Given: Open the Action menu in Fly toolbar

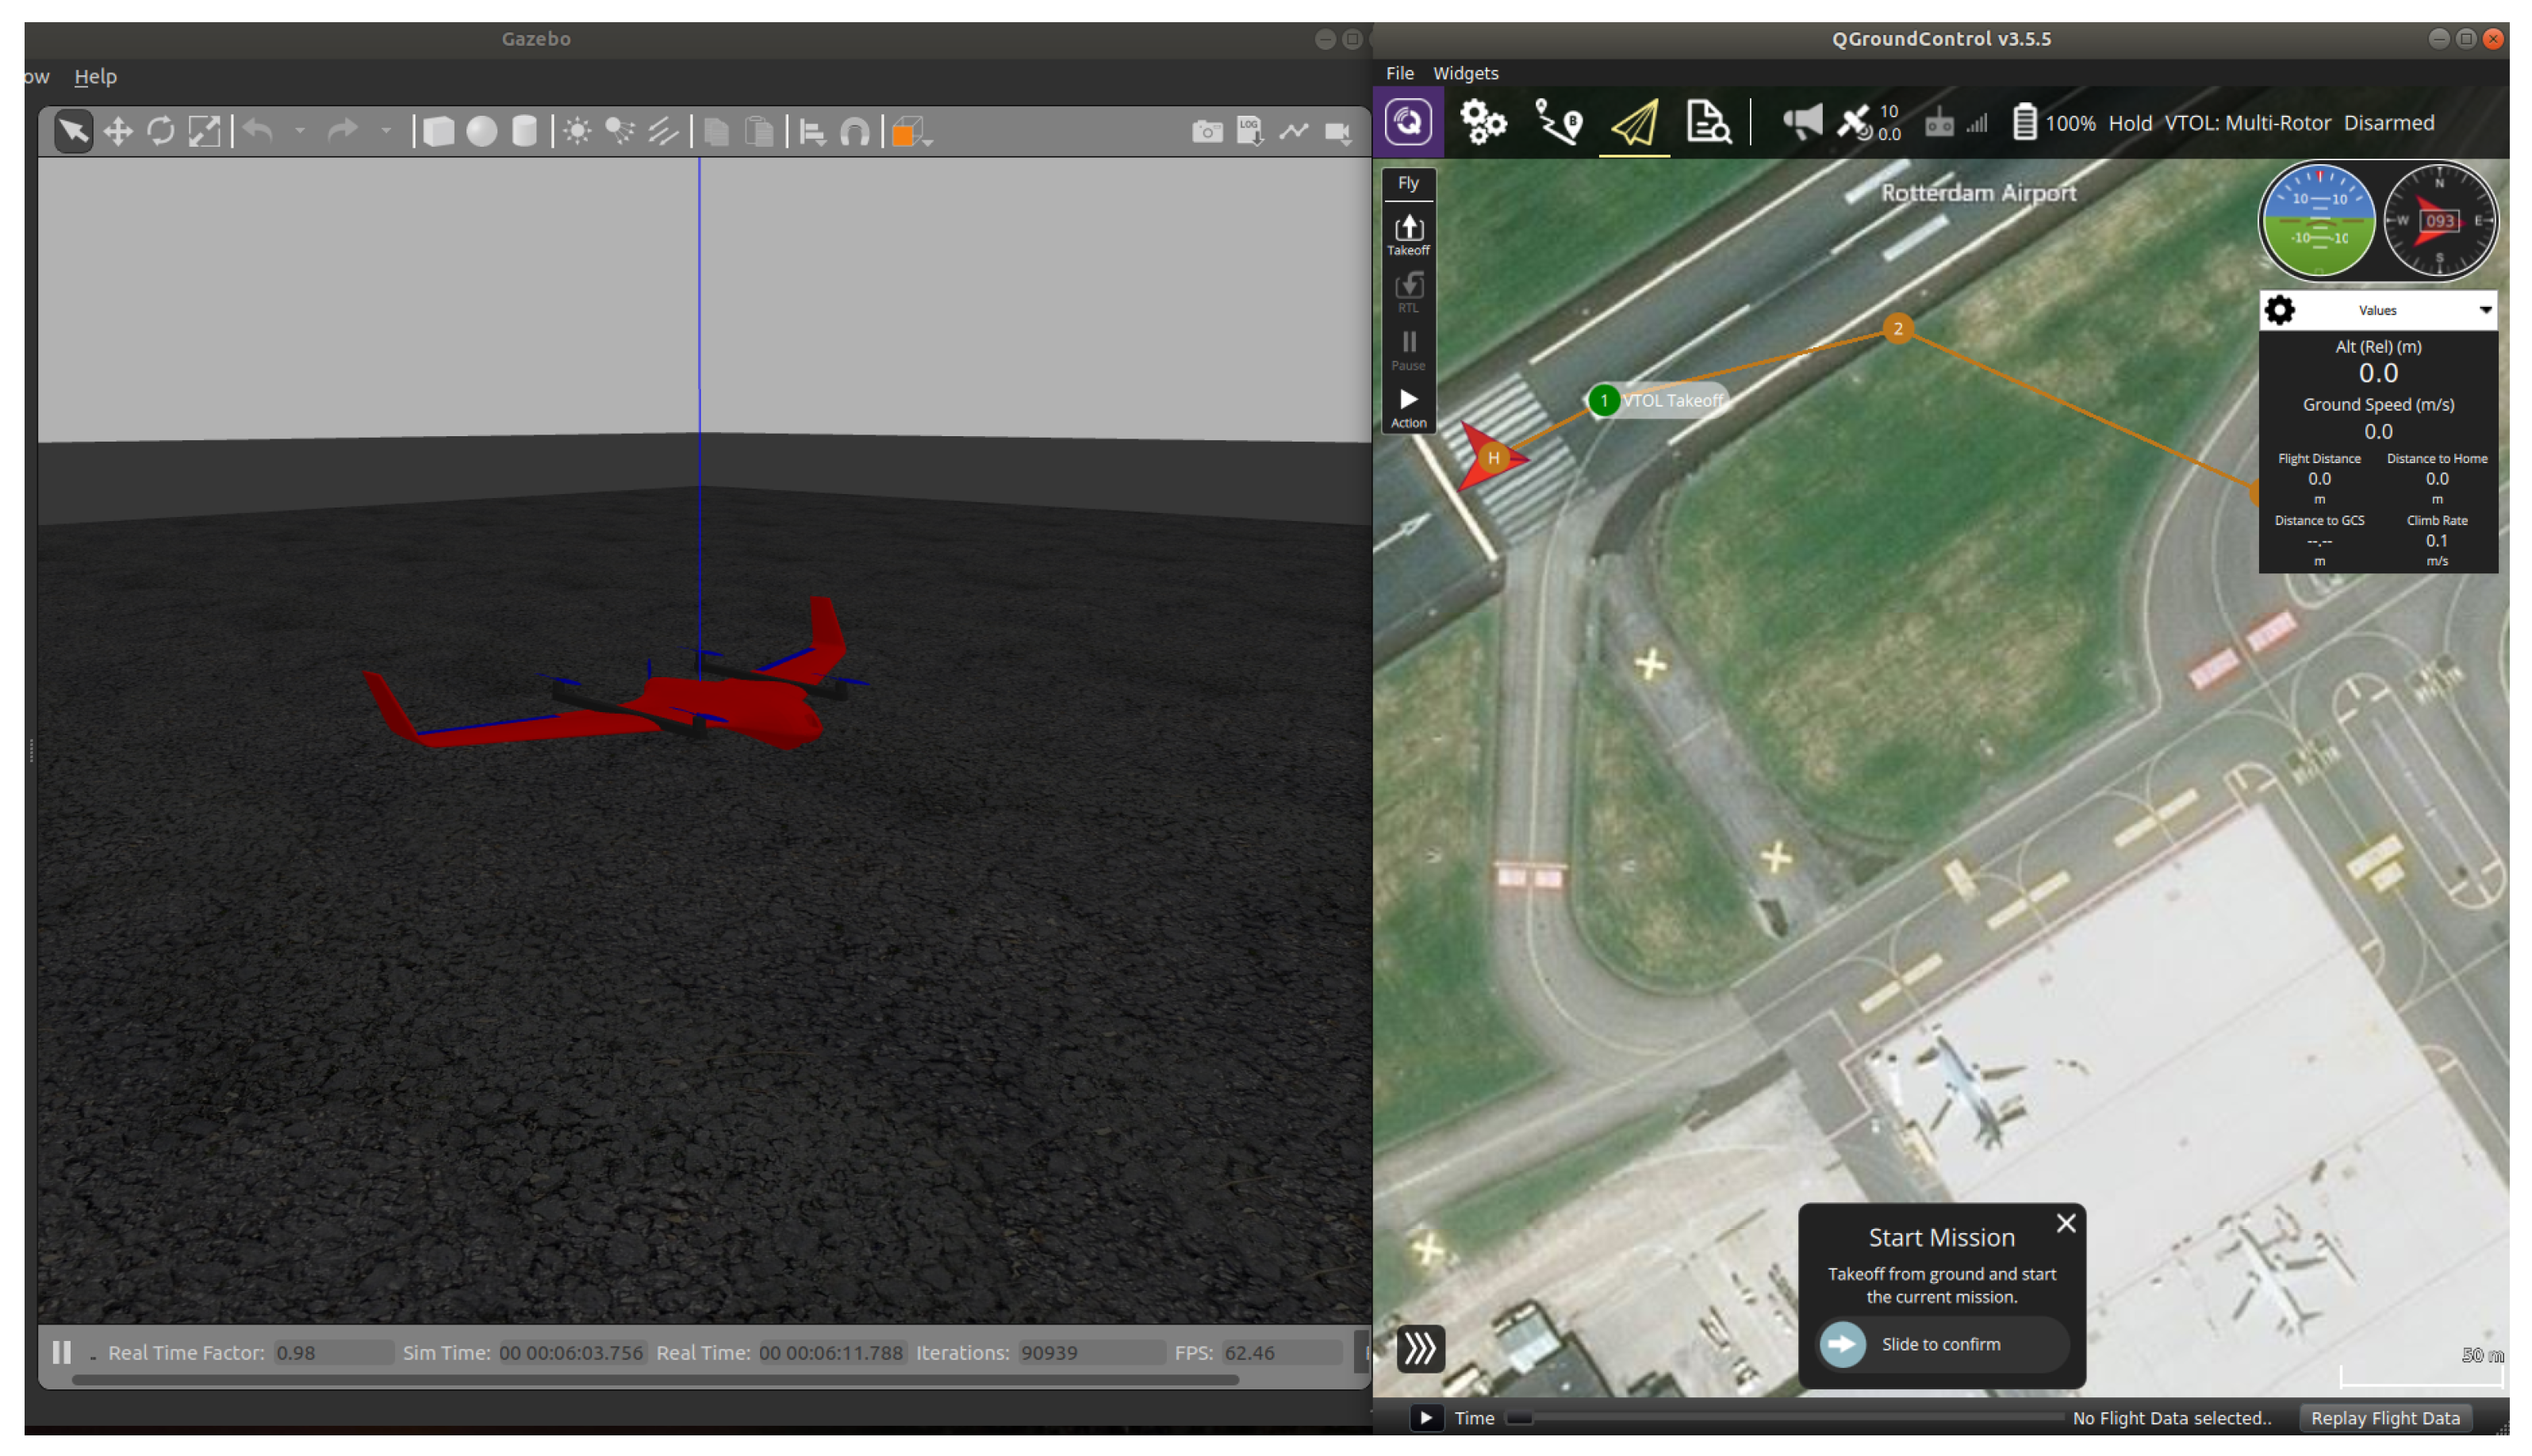Looking at the screenshot, I should pyautogui.click(x=1408, y=407).
